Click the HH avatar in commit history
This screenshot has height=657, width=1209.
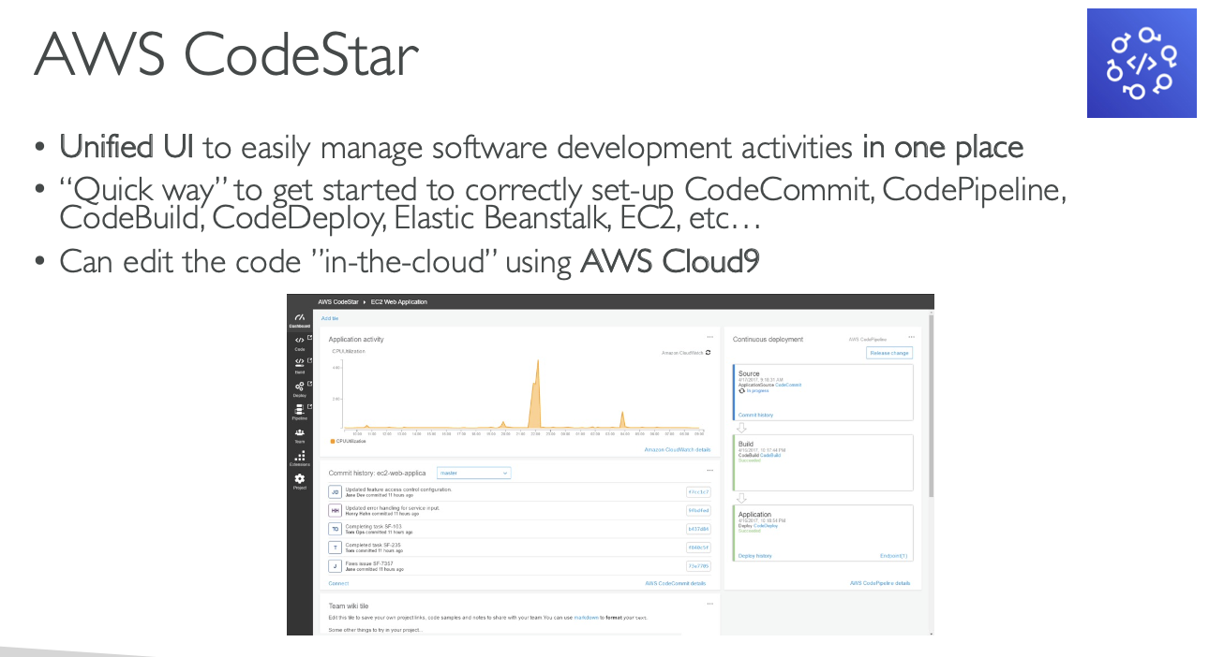pos(335,510)
